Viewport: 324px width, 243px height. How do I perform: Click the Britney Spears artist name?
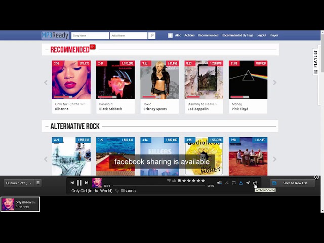155,109
